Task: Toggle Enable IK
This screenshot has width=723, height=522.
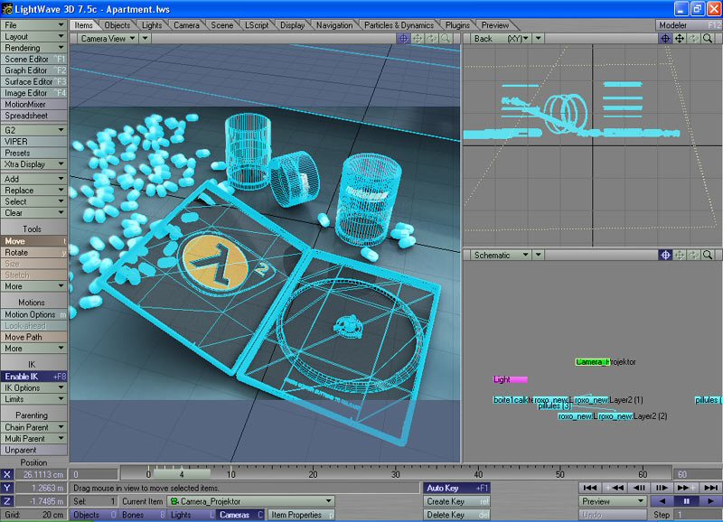Action: (34, 377)
